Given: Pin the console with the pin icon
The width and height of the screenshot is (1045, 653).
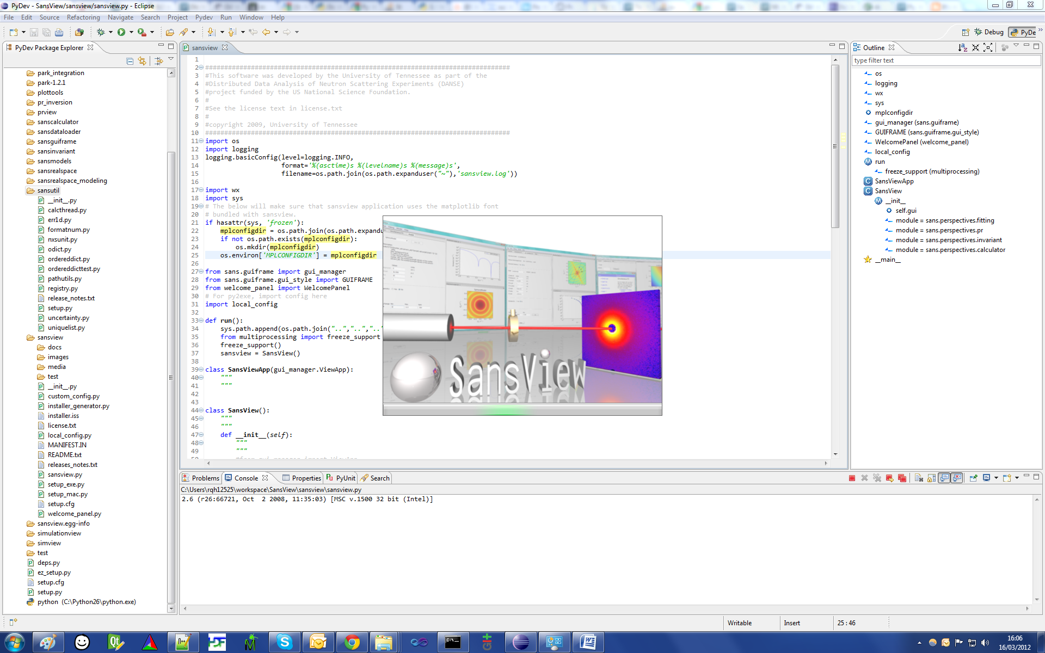Looking at the screenshot, I should coord(973,478).
